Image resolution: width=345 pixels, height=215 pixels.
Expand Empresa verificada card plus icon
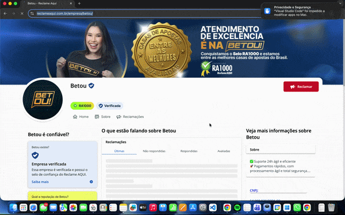[91, 182]
